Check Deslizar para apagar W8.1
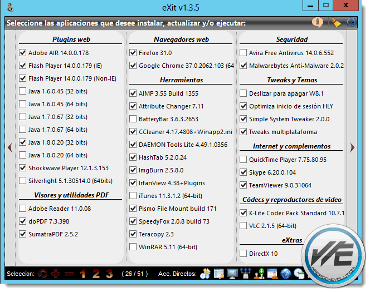This screenshot has width=370, height=292. click(244, 93)
